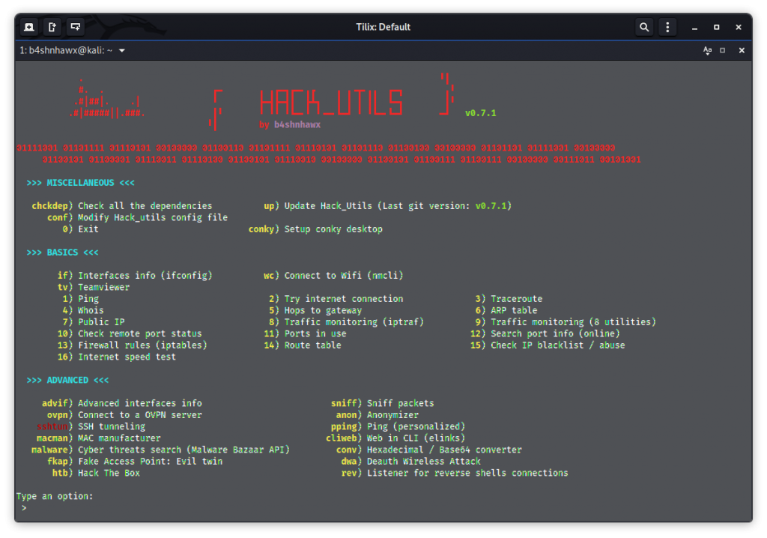Image resolution: width=767 pixels, height=538 pixels.
Task: Click 'conf) Modify Hack_utils config file'
Action: [137, 217]
